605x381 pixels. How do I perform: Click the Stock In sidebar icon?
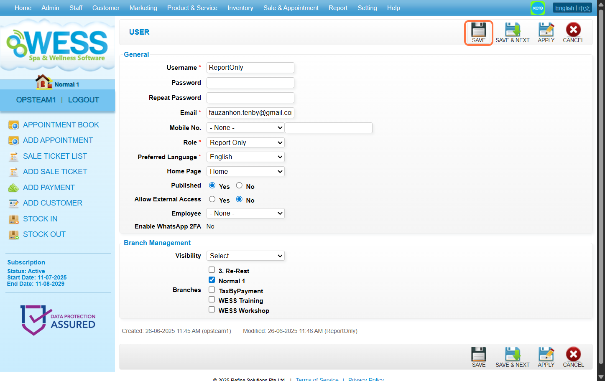point(14,219)
